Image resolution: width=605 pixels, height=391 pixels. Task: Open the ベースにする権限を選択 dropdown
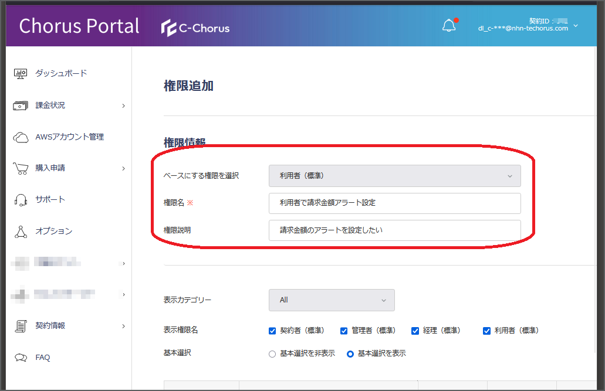pos(395,176)
